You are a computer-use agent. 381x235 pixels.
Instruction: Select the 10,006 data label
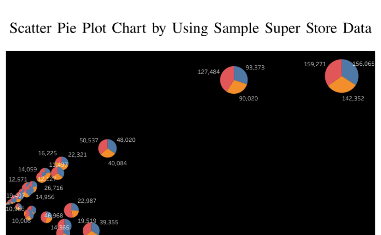tap(21, 221)
